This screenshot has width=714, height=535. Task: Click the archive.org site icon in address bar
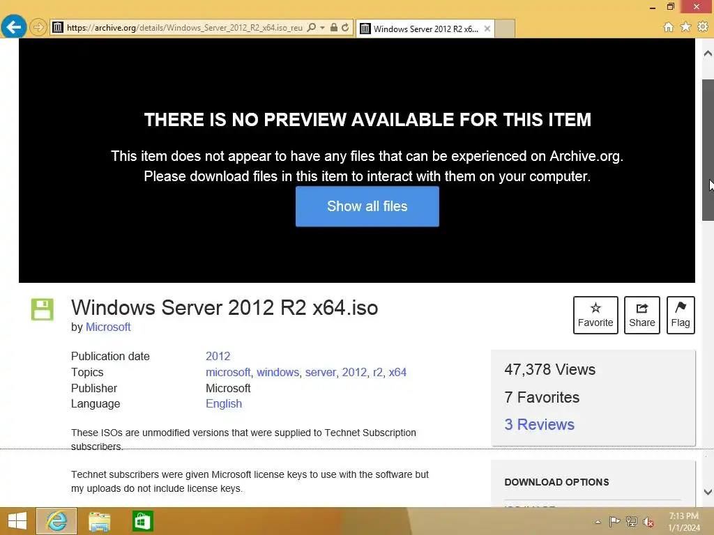point(57,28)
